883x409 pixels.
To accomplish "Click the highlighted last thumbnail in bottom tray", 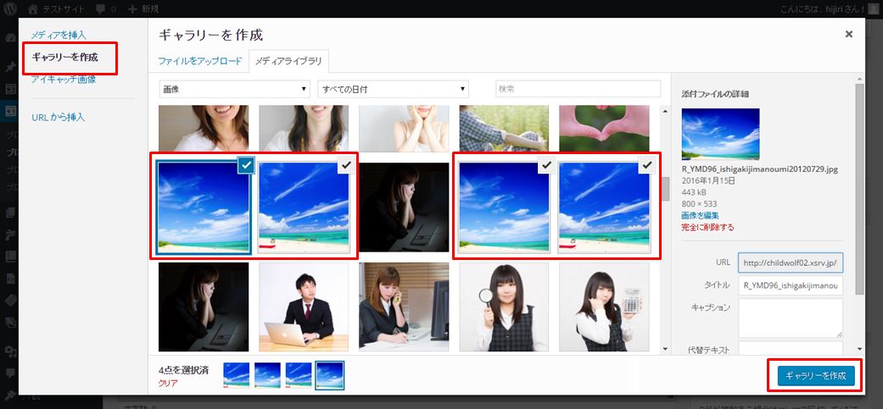I will [x=330, y=375].
